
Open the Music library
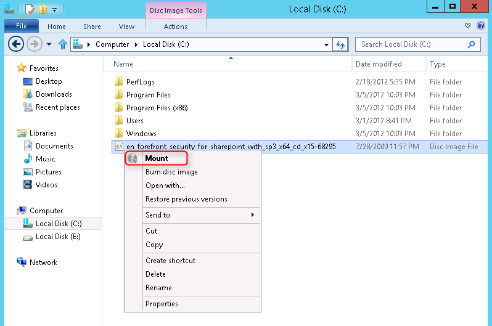click(46, 159)
